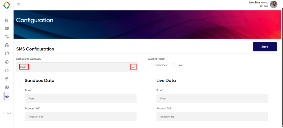Click Live Data From field
The width and height of the screenshot is (283, 128).
[x=212, y=98]
